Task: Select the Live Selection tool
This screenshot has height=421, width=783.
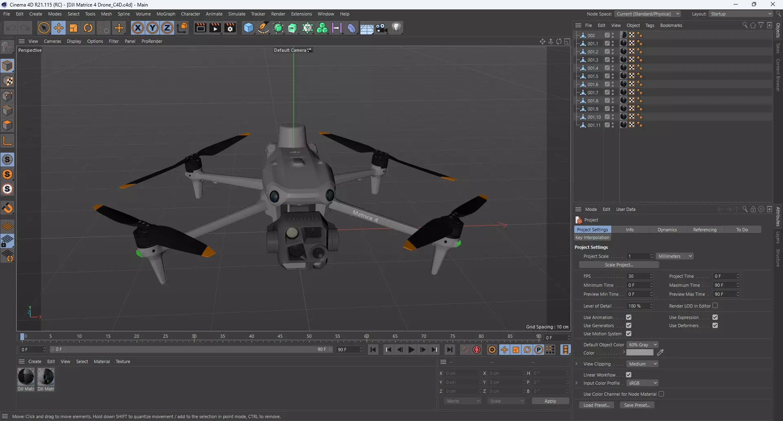Action: [44, 28]
